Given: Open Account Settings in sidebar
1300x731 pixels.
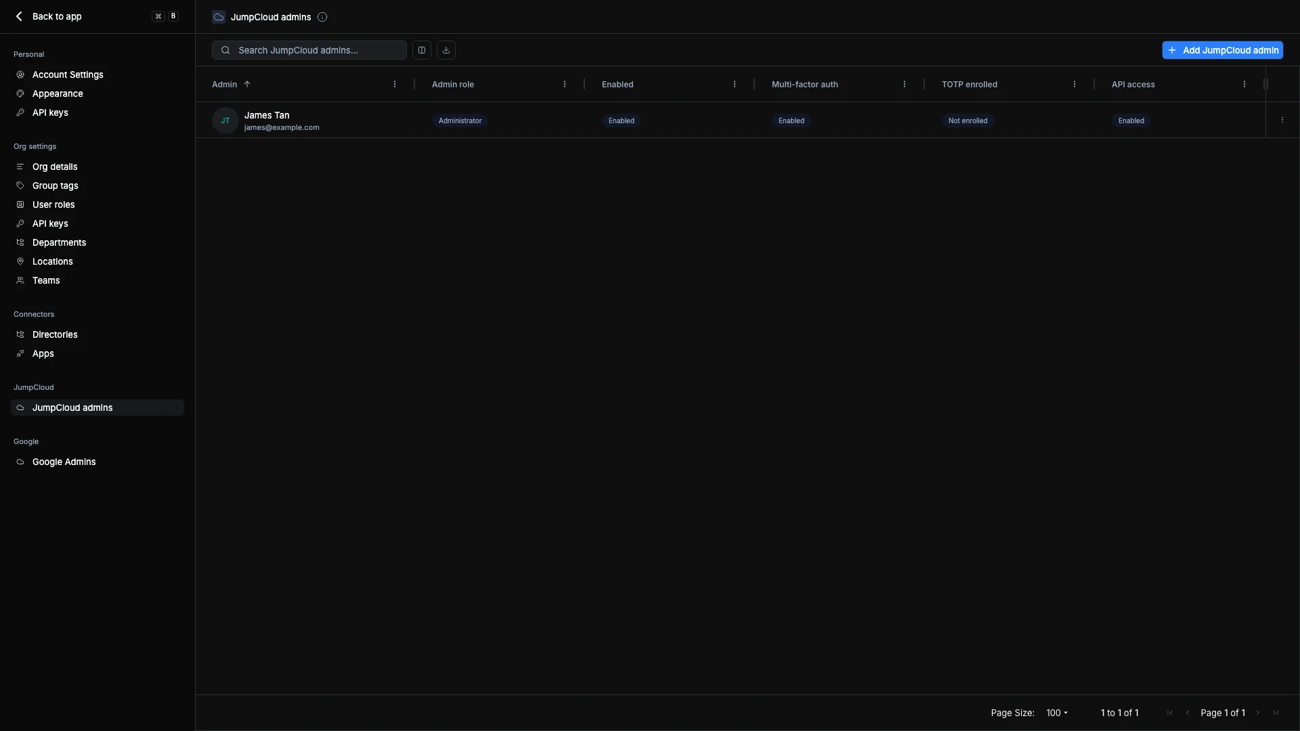Looking at the screenshot, I should coord(68,74).
